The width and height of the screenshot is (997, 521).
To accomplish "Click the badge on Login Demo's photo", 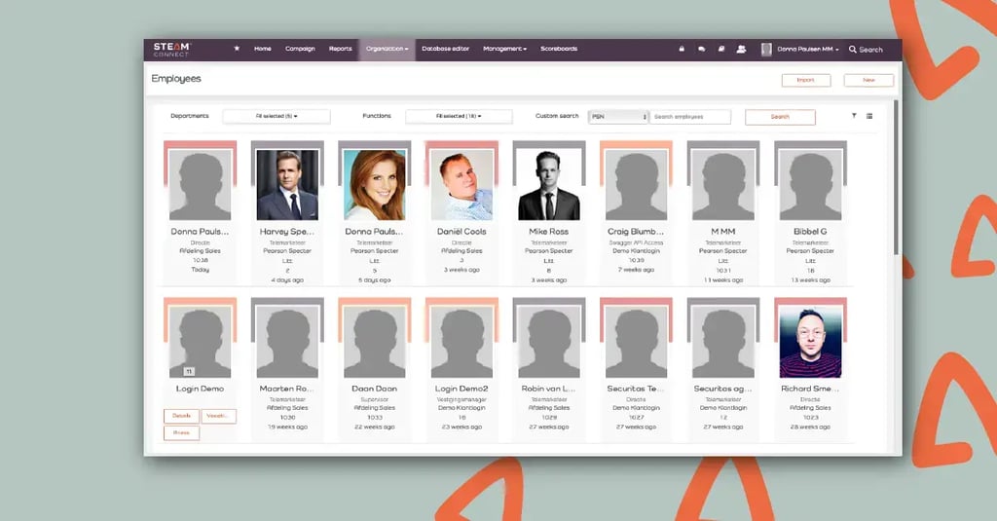I will pos(189,371).
